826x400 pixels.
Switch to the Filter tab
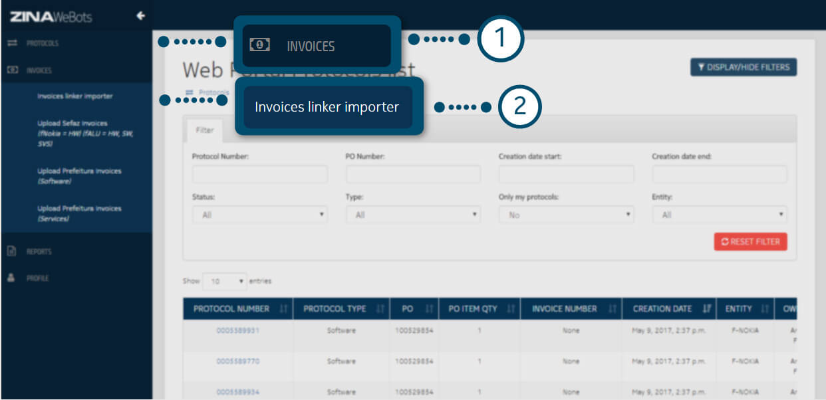click(x=204, y=130)
